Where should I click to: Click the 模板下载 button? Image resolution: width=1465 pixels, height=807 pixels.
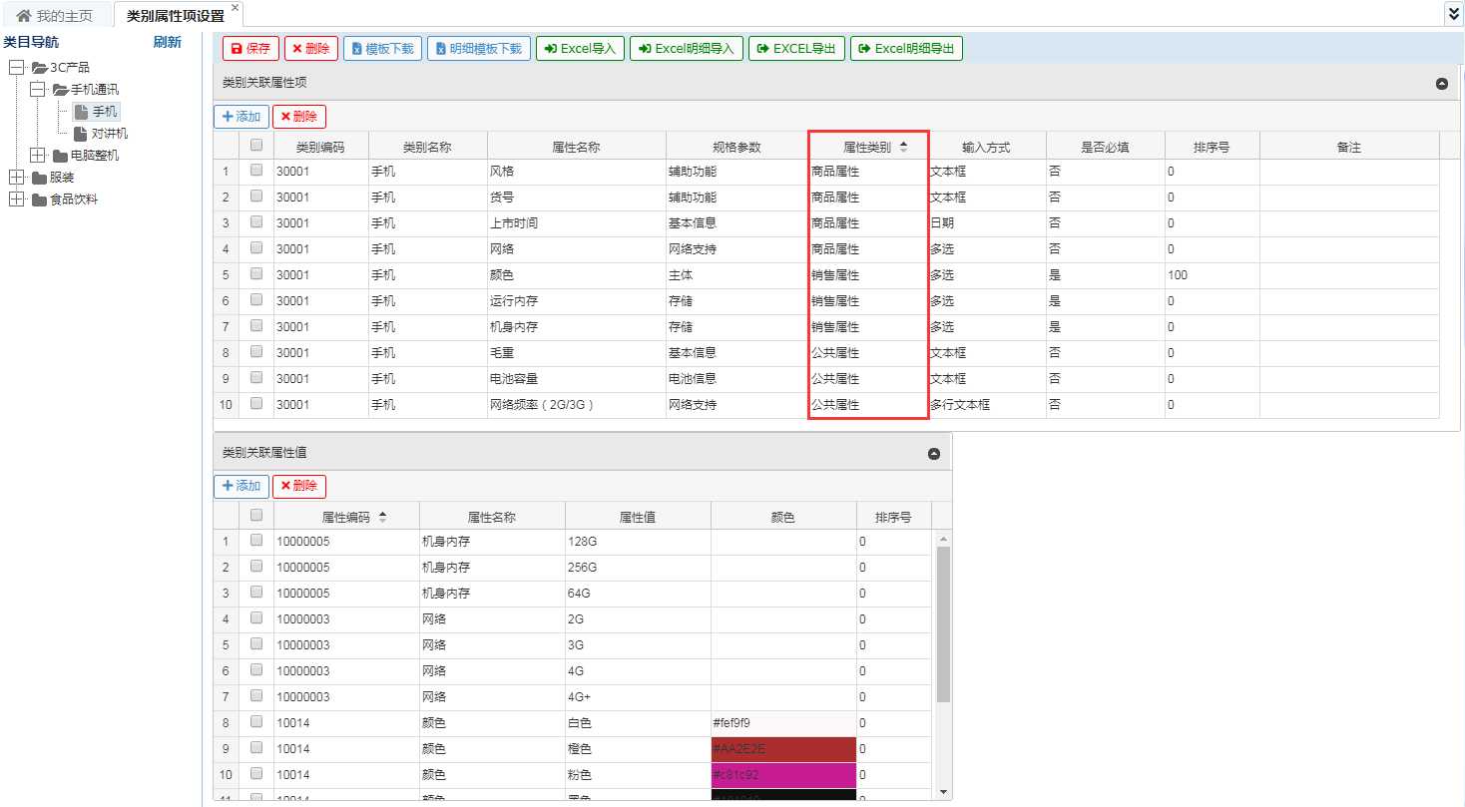coord(382,49)
